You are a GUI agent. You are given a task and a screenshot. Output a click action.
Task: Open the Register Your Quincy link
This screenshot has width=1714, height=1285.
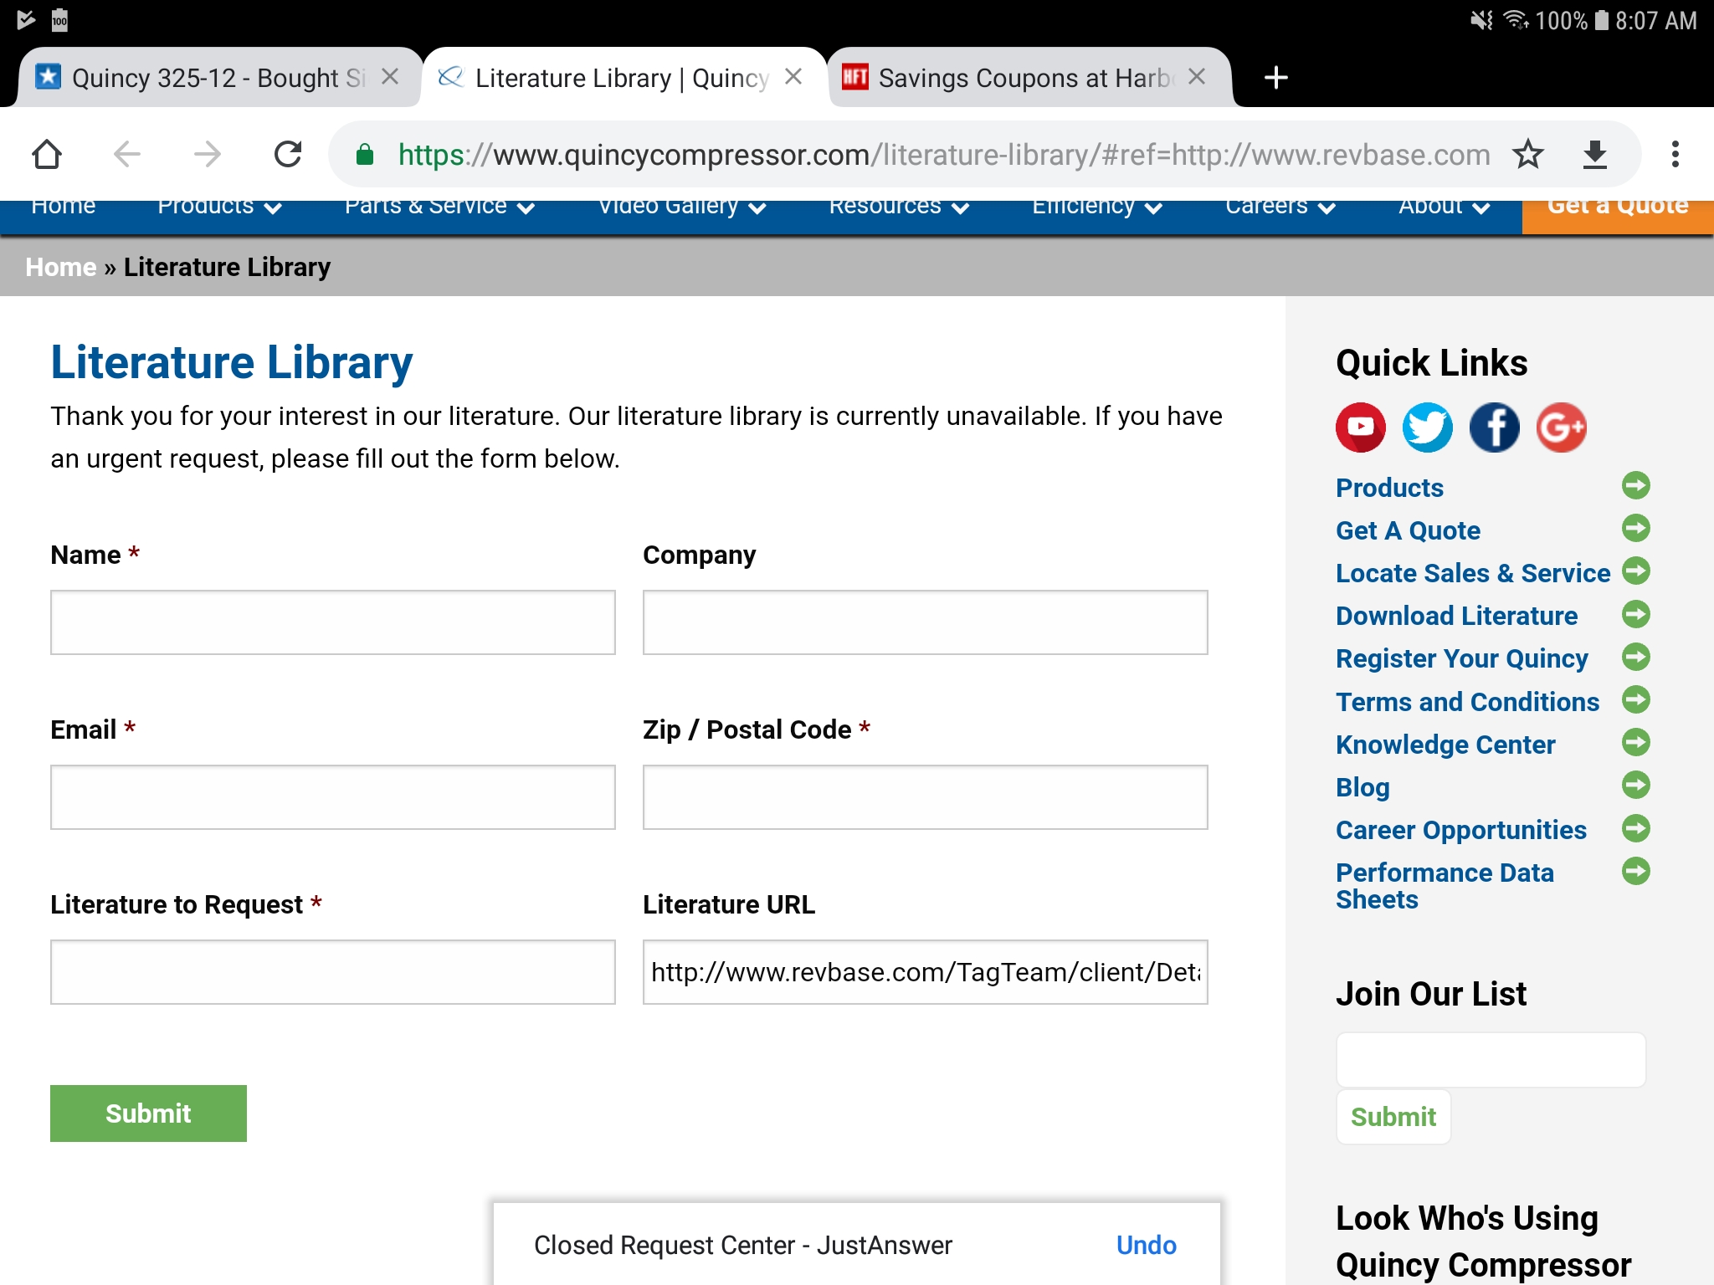[x=1461, y=659]
